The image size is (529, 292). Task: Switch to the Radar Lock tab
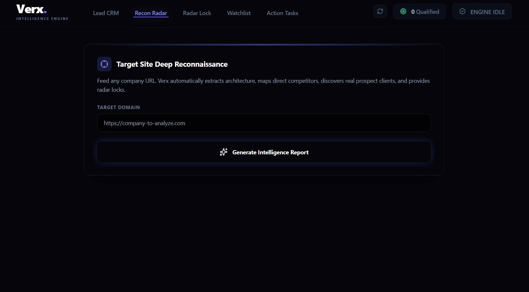(x=197, y=13)
